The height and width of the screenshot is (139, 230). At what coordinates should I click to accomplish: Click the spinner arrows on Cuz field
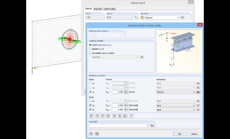[x=125, y=92]
